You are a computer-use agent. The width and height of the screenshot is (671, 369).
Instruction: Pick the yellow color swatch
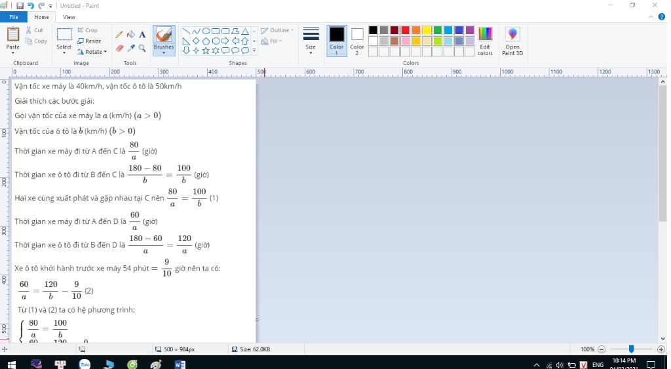427,30
